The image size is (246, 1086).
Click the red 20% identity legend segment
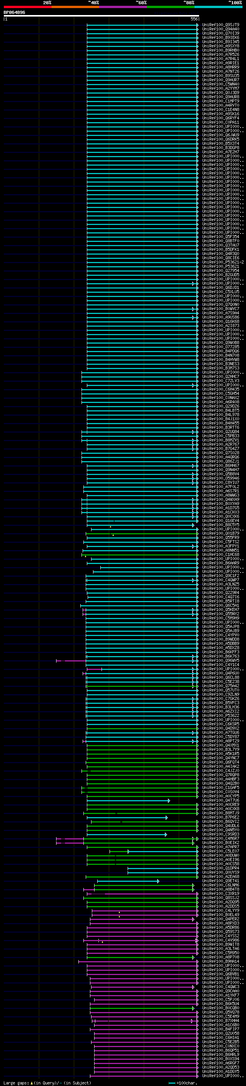(27, 7)
